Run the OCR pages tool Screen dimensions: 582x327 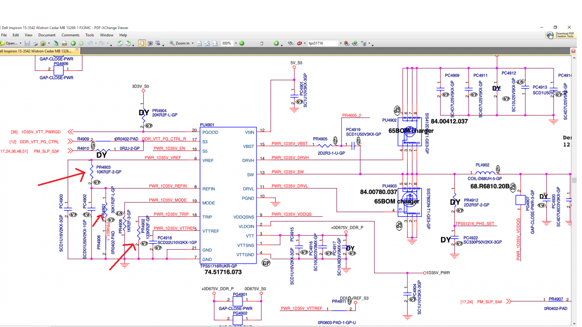click(64, 43)
